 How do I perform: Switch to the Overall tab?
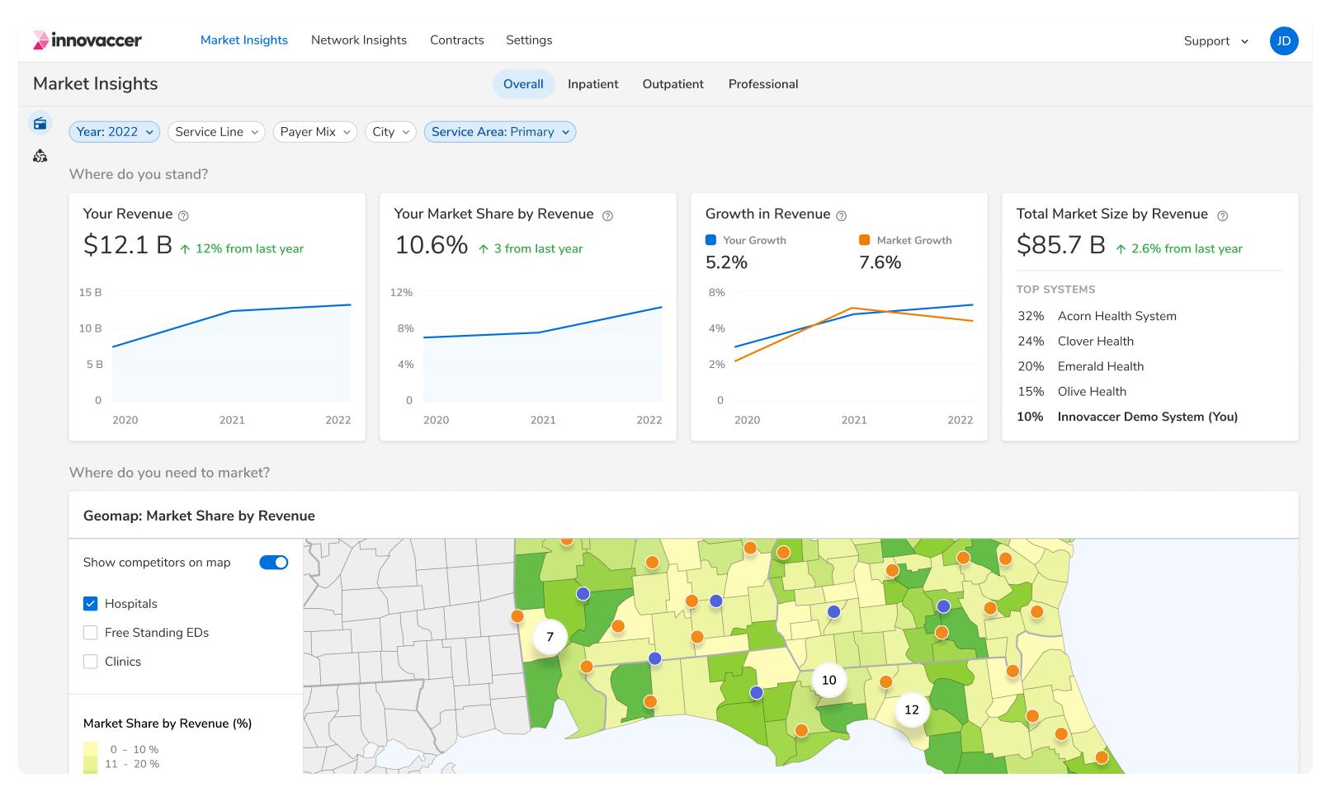pos(524,84)
